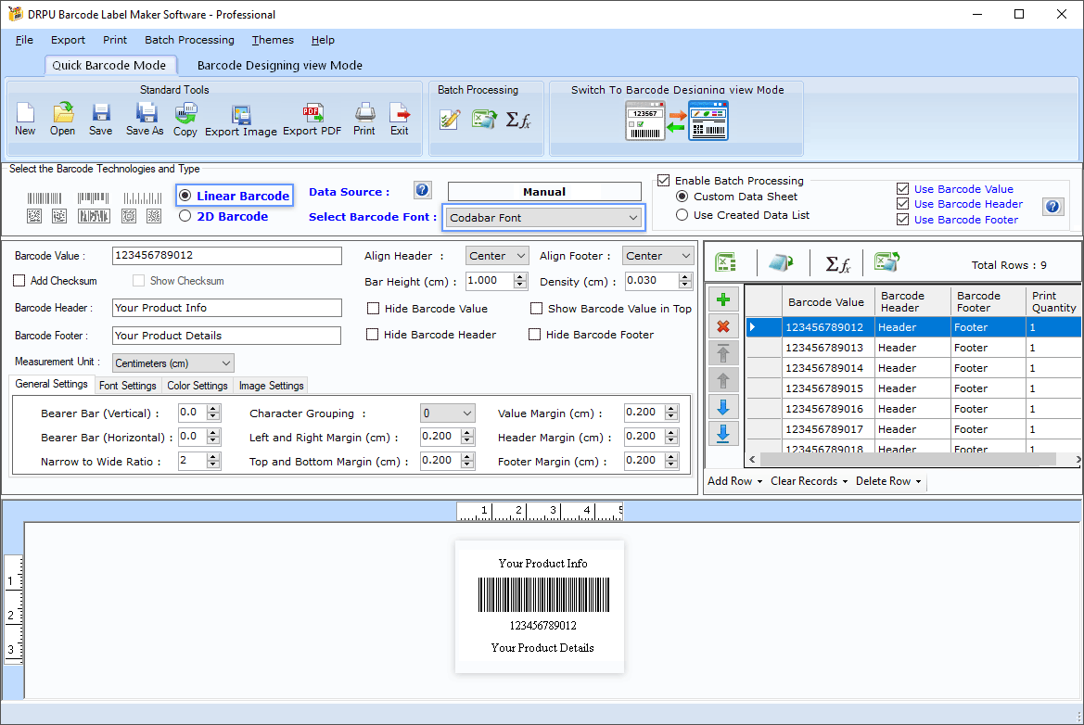Toggle Enable Batch Processing checkbox
1084x725 pixels.
tap(664, 181)
